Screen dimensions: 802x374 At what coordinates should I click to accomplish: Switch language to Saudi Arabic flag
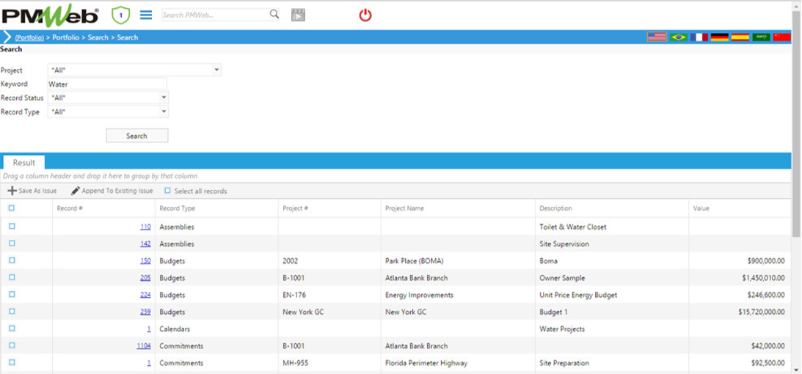(x=761, y=37)
